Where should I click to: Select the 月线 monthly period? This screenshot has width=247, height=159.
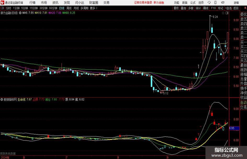click(76, 8)
